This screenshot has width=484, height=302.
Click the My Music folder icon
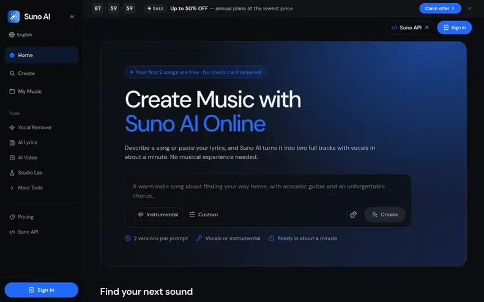(x=12, y=91)
